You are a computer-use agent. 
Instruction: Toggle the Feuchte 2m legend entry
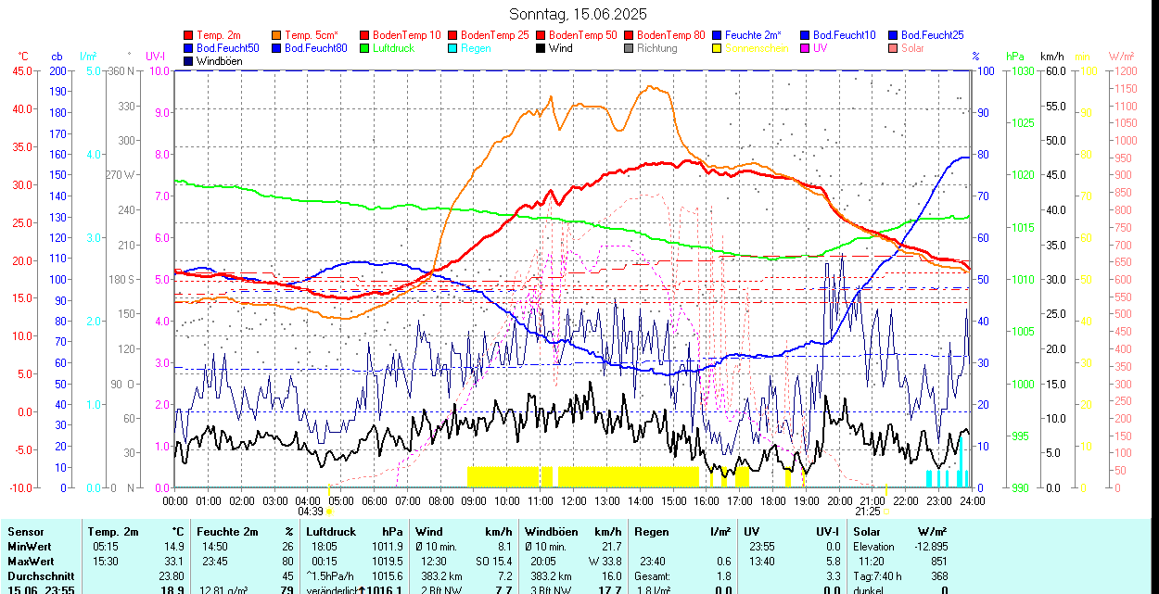coord(754,34)
